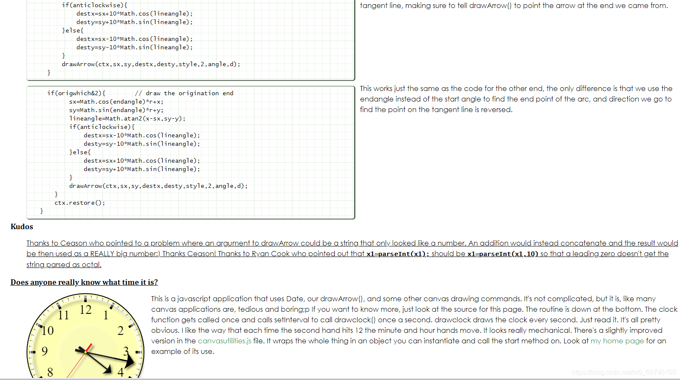Click 'destx=sx-10*Math.cos(lineangle);' in second code block
Viewport: 680px width, 380px height.
coord(142,135)
